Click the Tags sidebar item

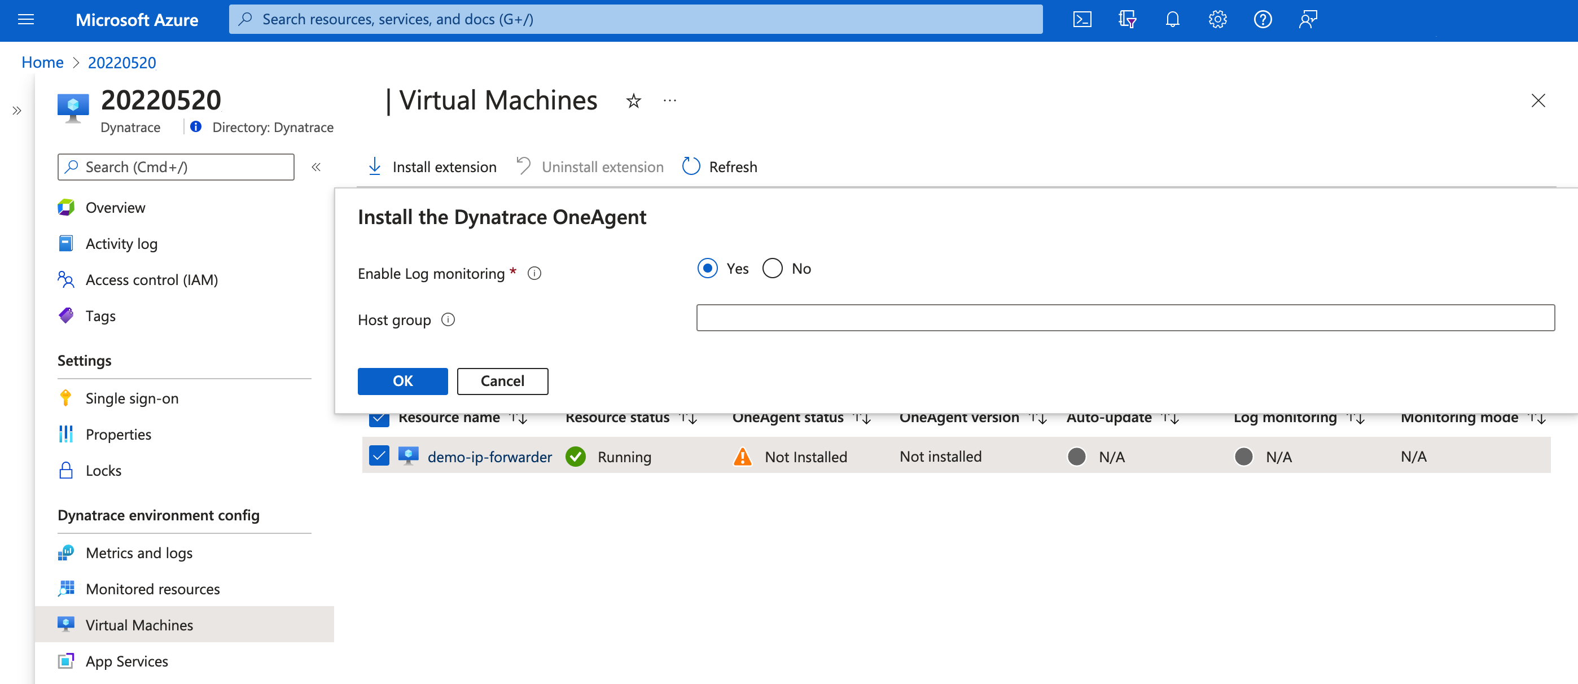100,315
